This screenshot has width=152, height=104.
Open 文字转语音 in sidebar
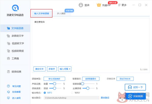[x=15, y=28]
